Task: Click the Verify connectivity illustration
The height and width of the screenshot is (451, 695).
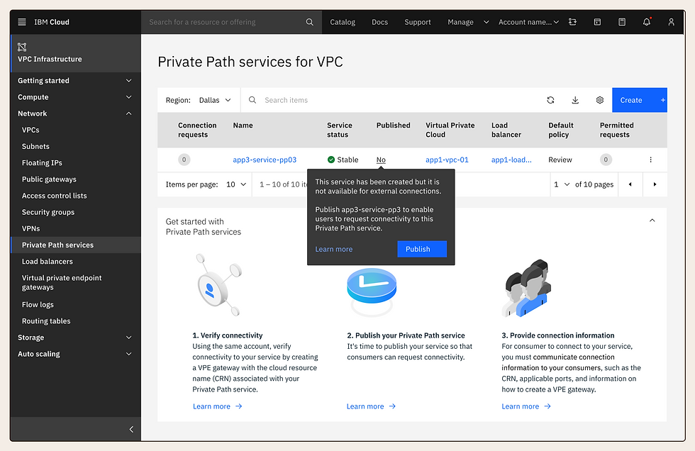Action: pos(218,285)
